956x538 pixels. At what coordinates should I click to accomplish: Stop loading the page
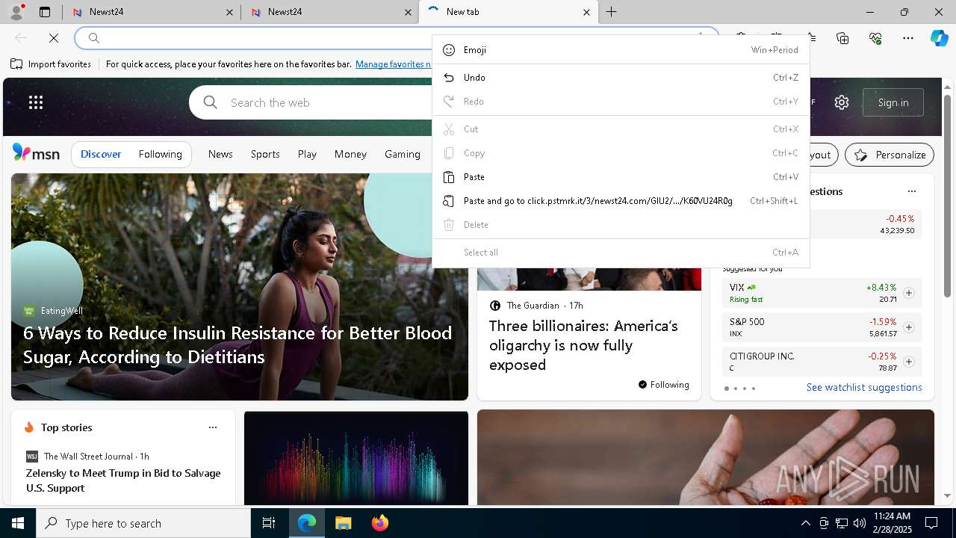pos(54,38)
